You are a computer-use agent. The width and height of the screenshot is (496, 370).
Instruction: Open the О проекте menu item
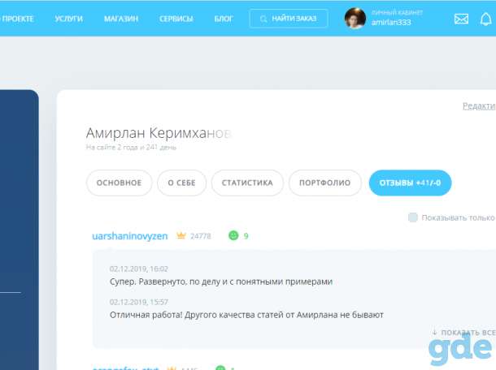(17, 19)
